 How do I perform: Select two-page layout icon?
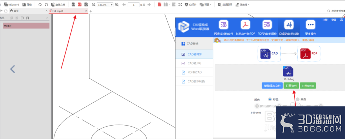(166, 4)
